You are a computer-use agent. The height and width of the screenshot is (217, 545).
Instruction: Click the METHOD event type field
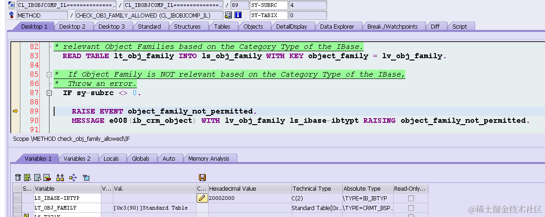point(43,15)
